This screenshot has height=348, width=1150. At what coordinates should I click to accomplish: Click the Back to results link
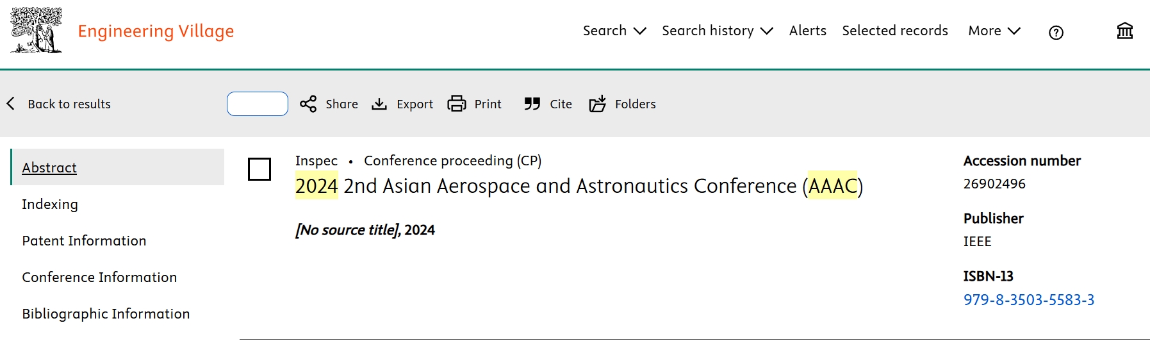[69, 104]
